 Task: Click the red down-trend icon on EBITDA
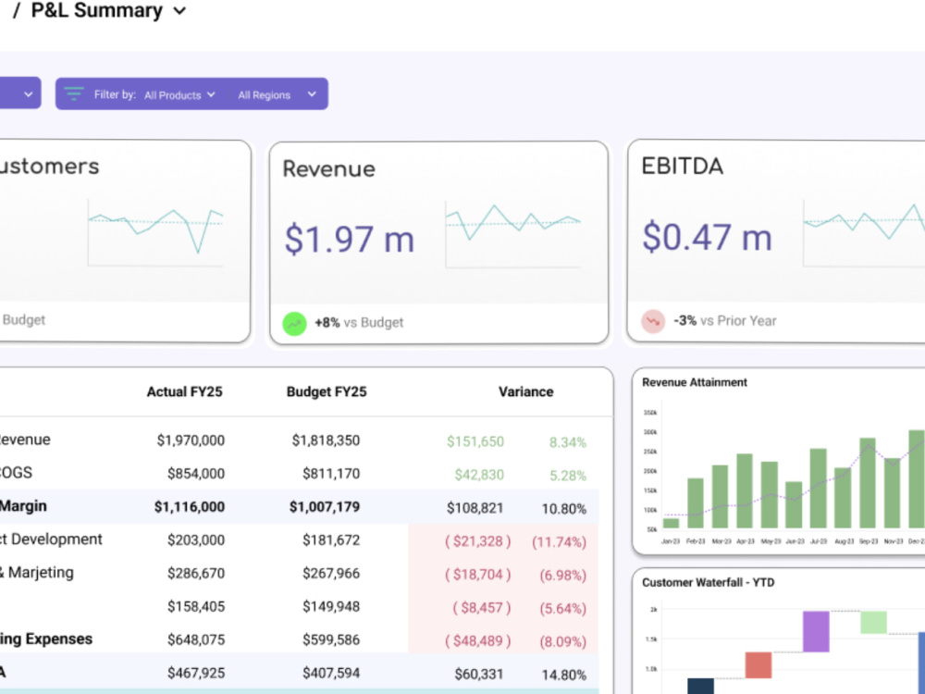(653, 322)
